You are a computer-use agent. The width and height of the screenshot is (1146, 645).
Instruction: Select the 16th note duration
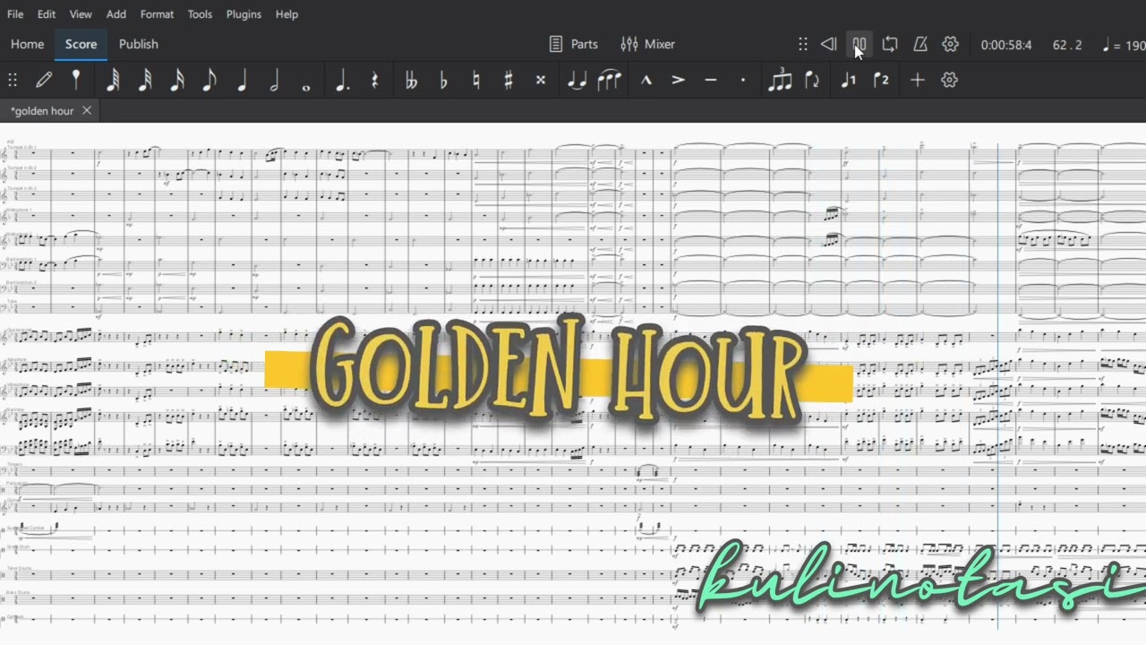pyautogui.click(x=177, y=81)
